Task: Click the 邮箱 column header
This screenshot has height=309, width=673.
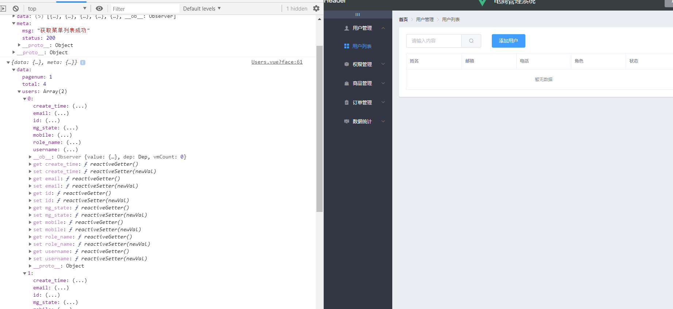Action: coord(470,61)
